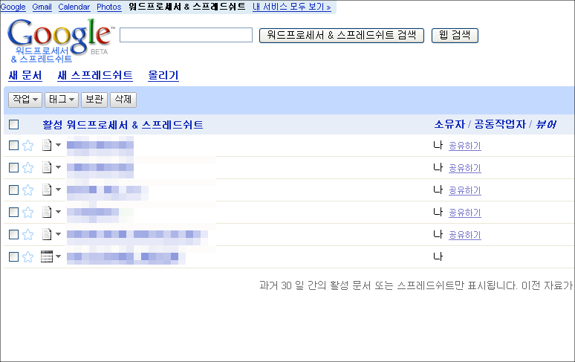Expand the arrow menu beside the spreadsheet icon
The height and width of the screenshot is (362, 575).
[x=58, y=256]
